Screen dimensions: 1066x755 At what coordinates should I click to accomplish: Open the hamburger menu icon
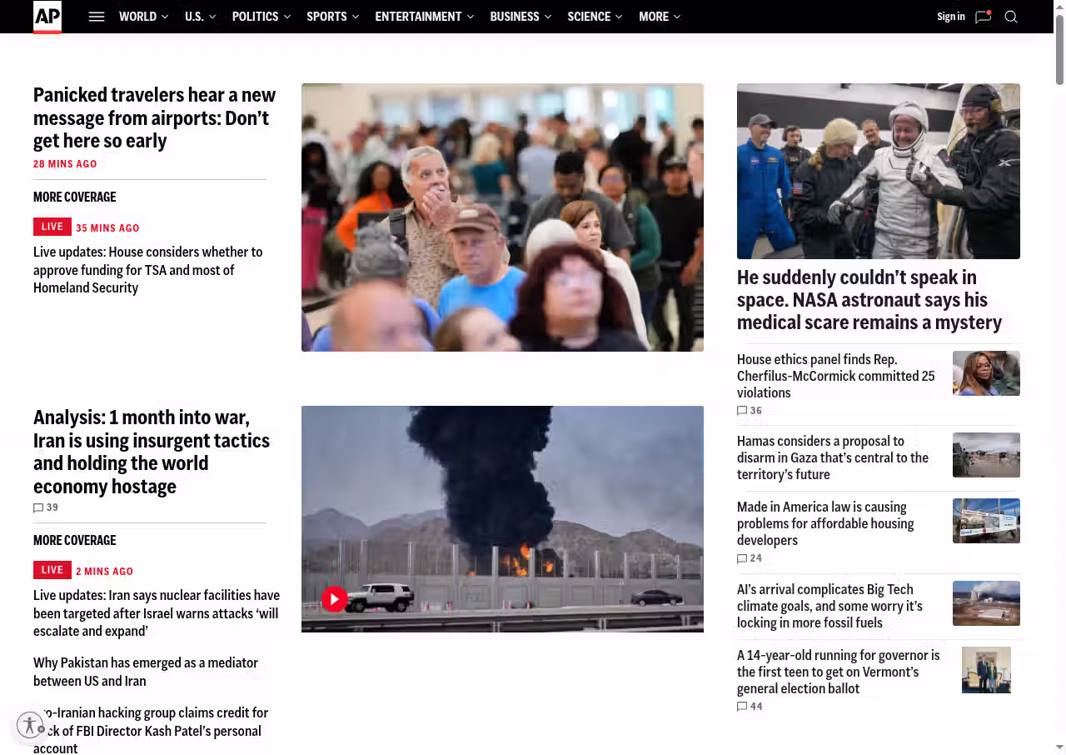[x=97, y=17]
